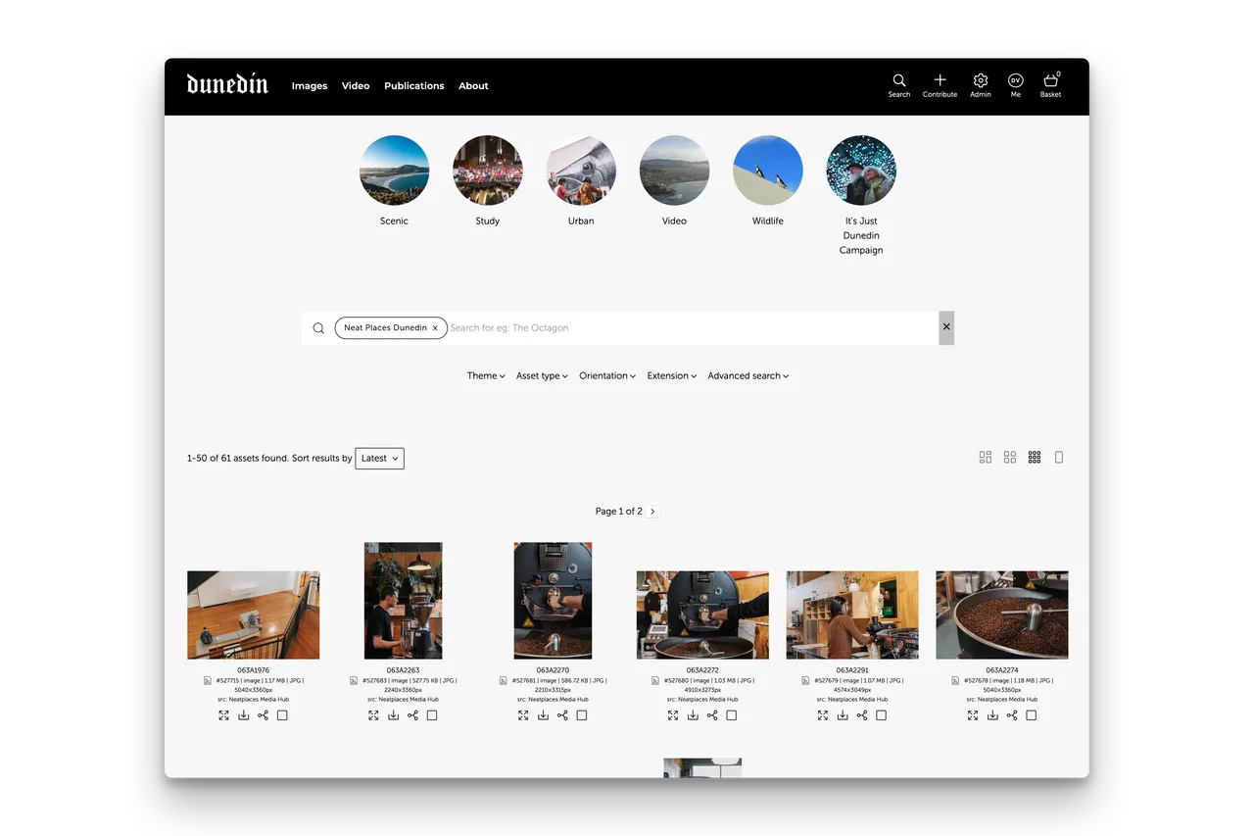Open the Basket icon
Image resolution: width=1254 pixels, height=836 pixels.
(1050, 81)
